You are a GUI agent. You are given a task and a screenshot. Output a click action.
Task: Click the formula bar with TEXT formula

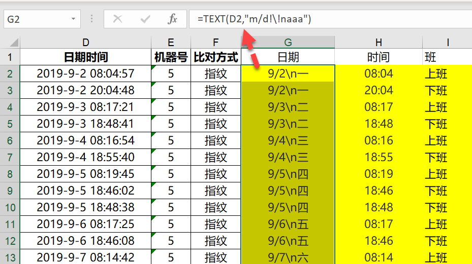pos(331,19)
